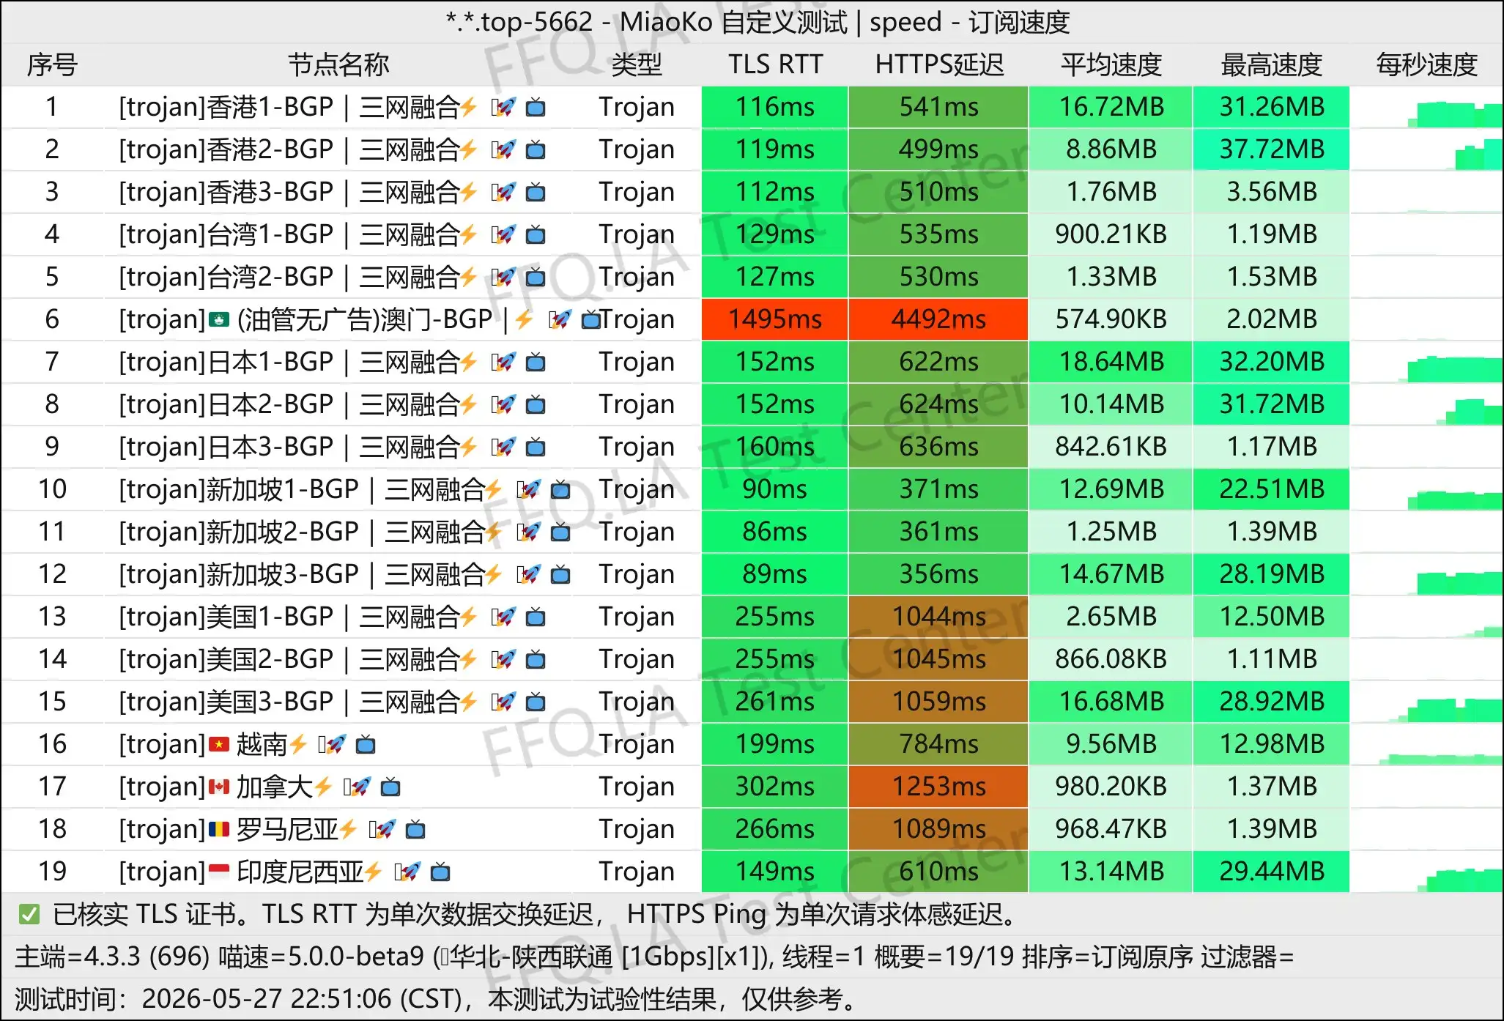Click the 1495ms TLS RTT cell
Image resolution: width=1504 pixels, height=1021 pixels.
click(775, 319)
